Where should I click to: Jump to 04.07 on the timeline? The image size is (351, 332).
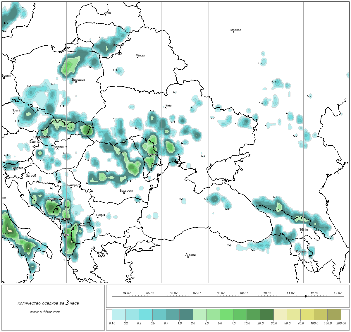coord(127,293)
